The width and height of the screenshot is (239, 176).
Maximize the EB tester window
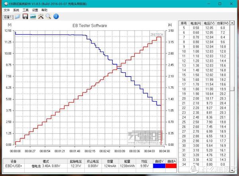[x=220, y=4]
